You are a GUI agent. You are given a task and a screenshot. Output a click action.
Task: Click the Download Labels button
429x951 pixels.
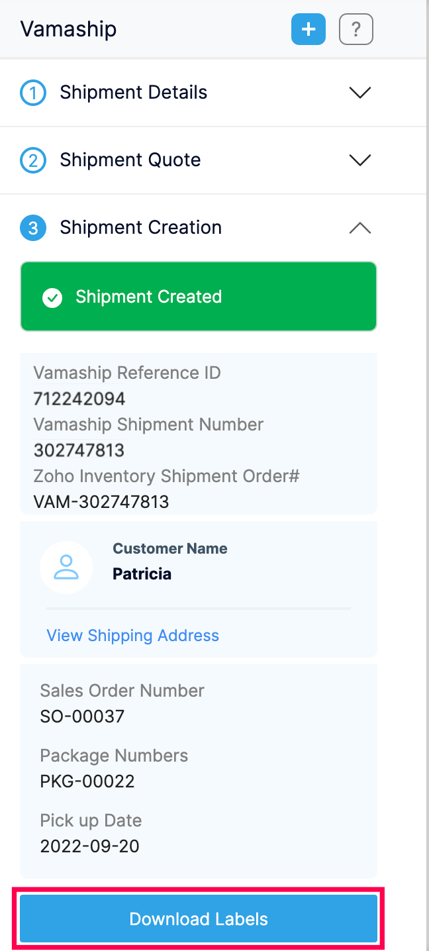click(199, 919)
